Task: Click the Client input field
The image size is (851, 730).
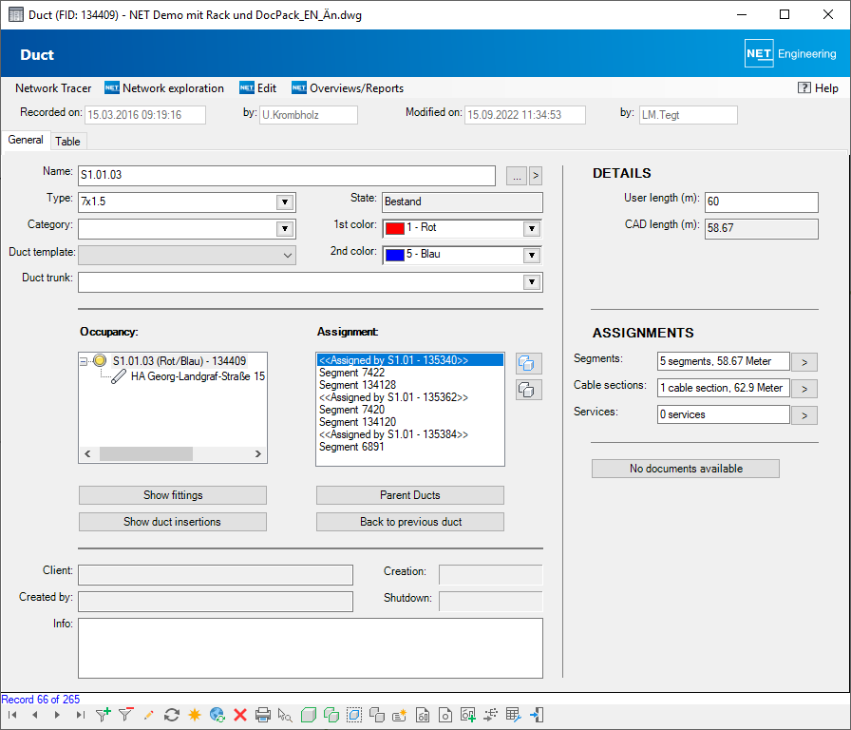Action: (216, 575)
